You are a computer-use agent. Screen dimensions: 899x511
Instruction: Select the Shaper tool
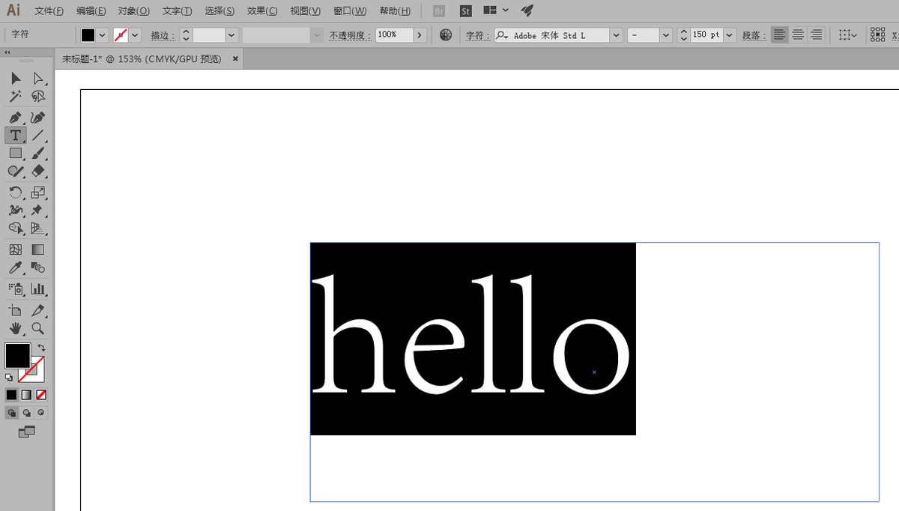(16, 172)
